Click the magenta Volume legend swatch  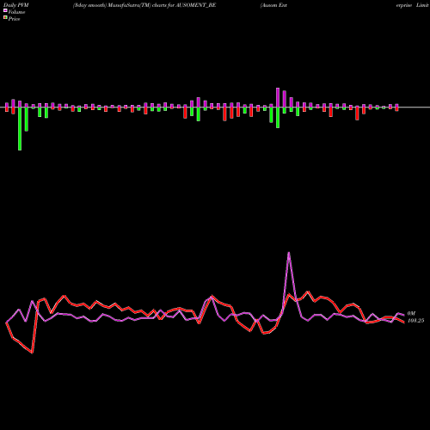pos(5,10)
